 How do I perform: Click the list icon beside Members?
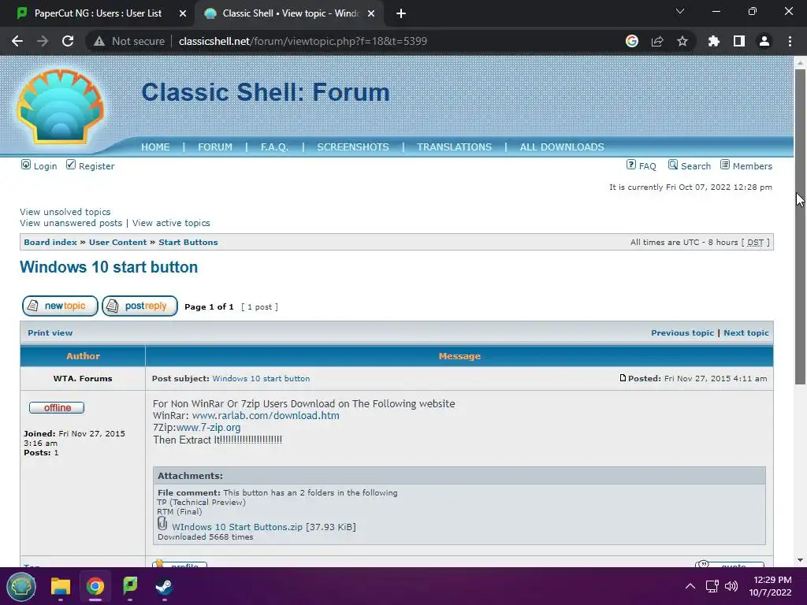[725, 165]
